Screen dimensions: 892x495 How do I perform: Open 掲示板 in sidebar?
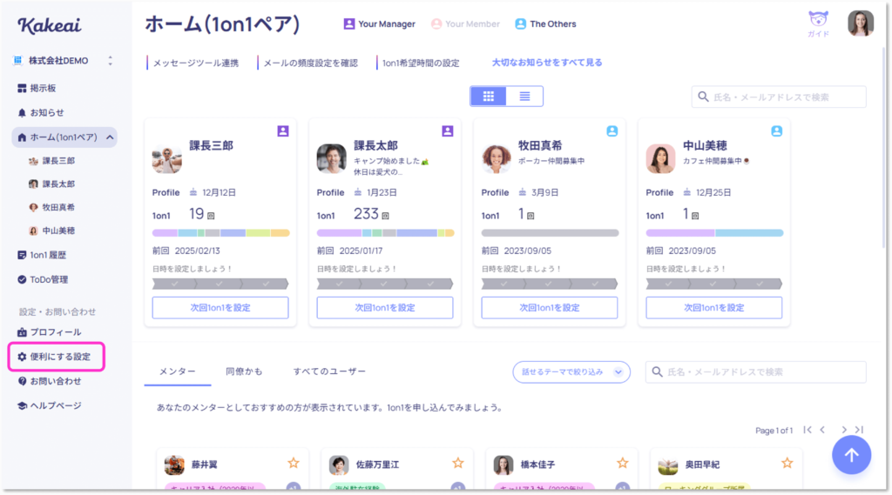tap(37, 88)
